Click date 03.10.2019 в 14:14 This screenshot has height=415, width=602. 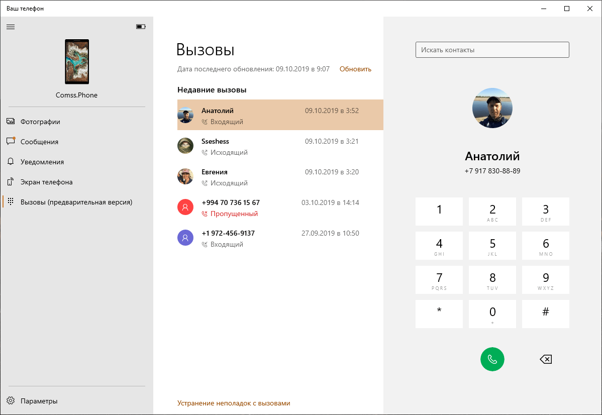[330, 202]
